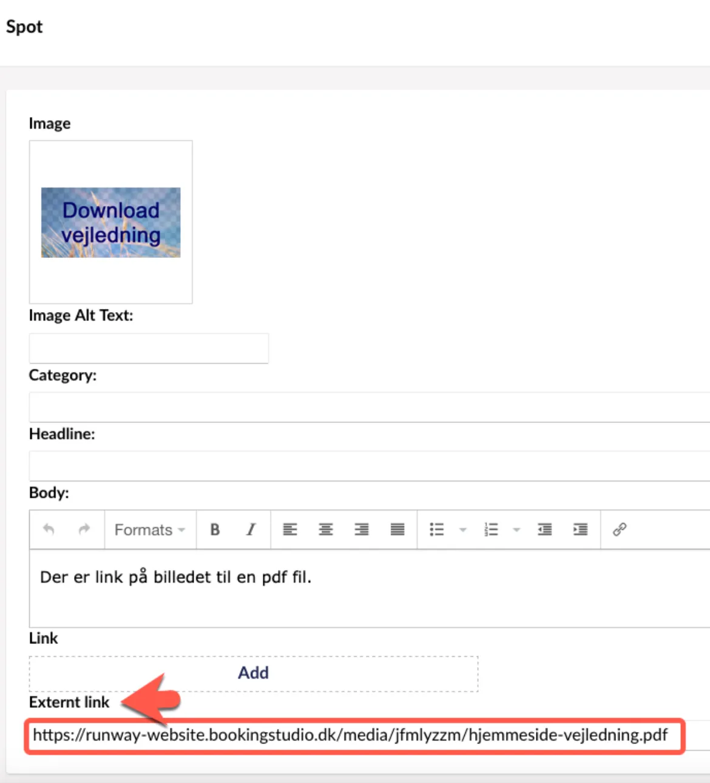Click the Spot heading
Viewport: 710px width, 783px height.
(x=24, y=27)
